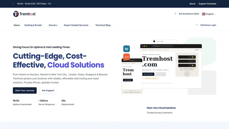This screenshot has width=229, height=129.
Task: Open the About page
Action: point(192,4)
